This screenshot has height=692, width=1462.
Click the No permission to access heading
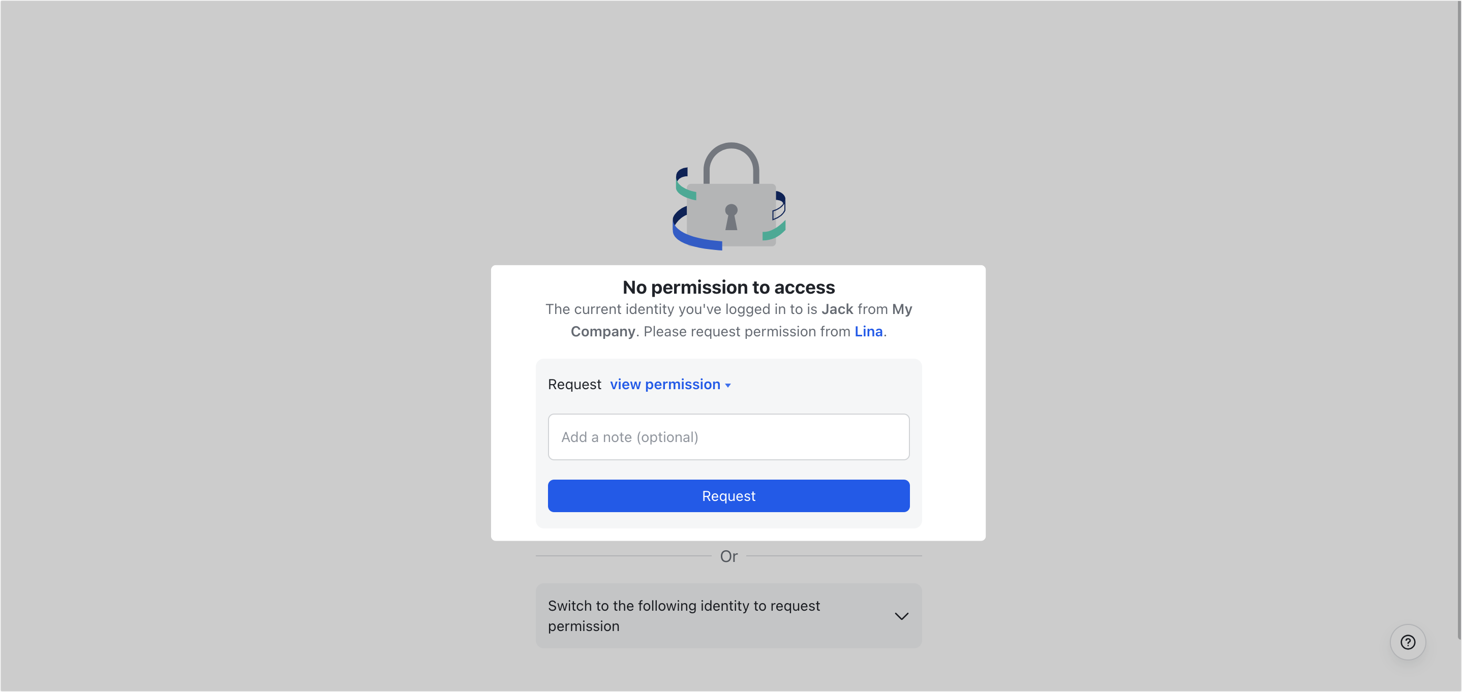pyautogui.click(x=729, y=287)
